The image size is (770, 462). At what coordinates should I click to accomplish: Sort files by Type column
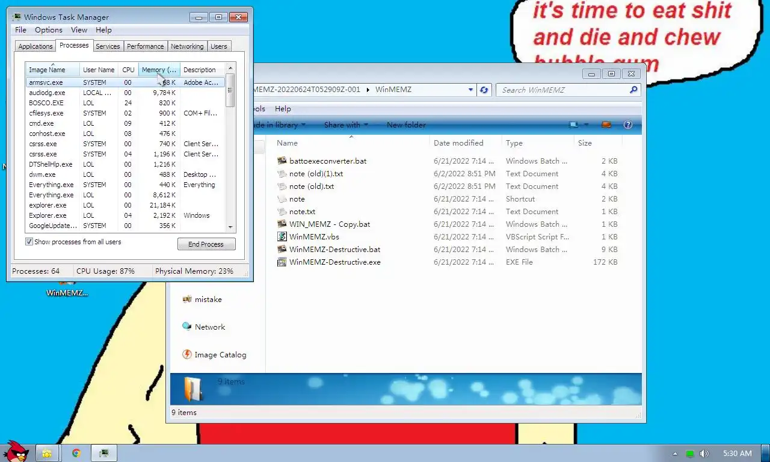(x=538, y=143)
